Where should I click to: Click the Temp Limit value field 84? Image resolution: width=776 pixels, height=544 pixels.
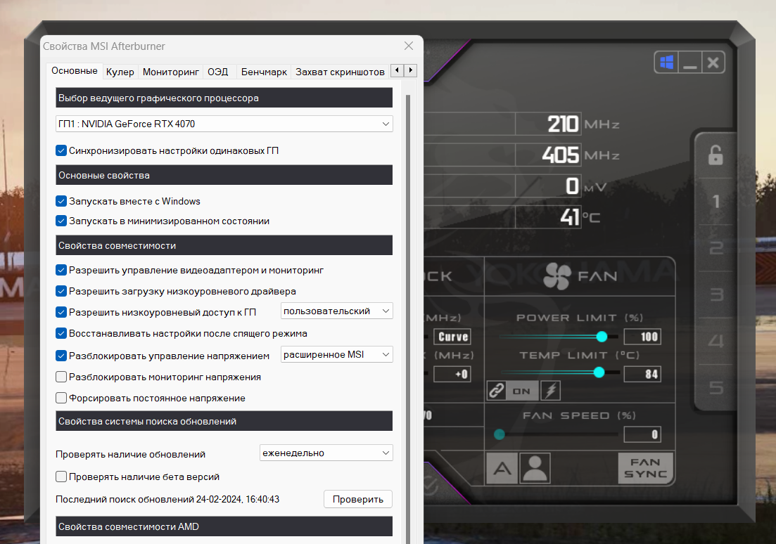click(x=642, y=375)
